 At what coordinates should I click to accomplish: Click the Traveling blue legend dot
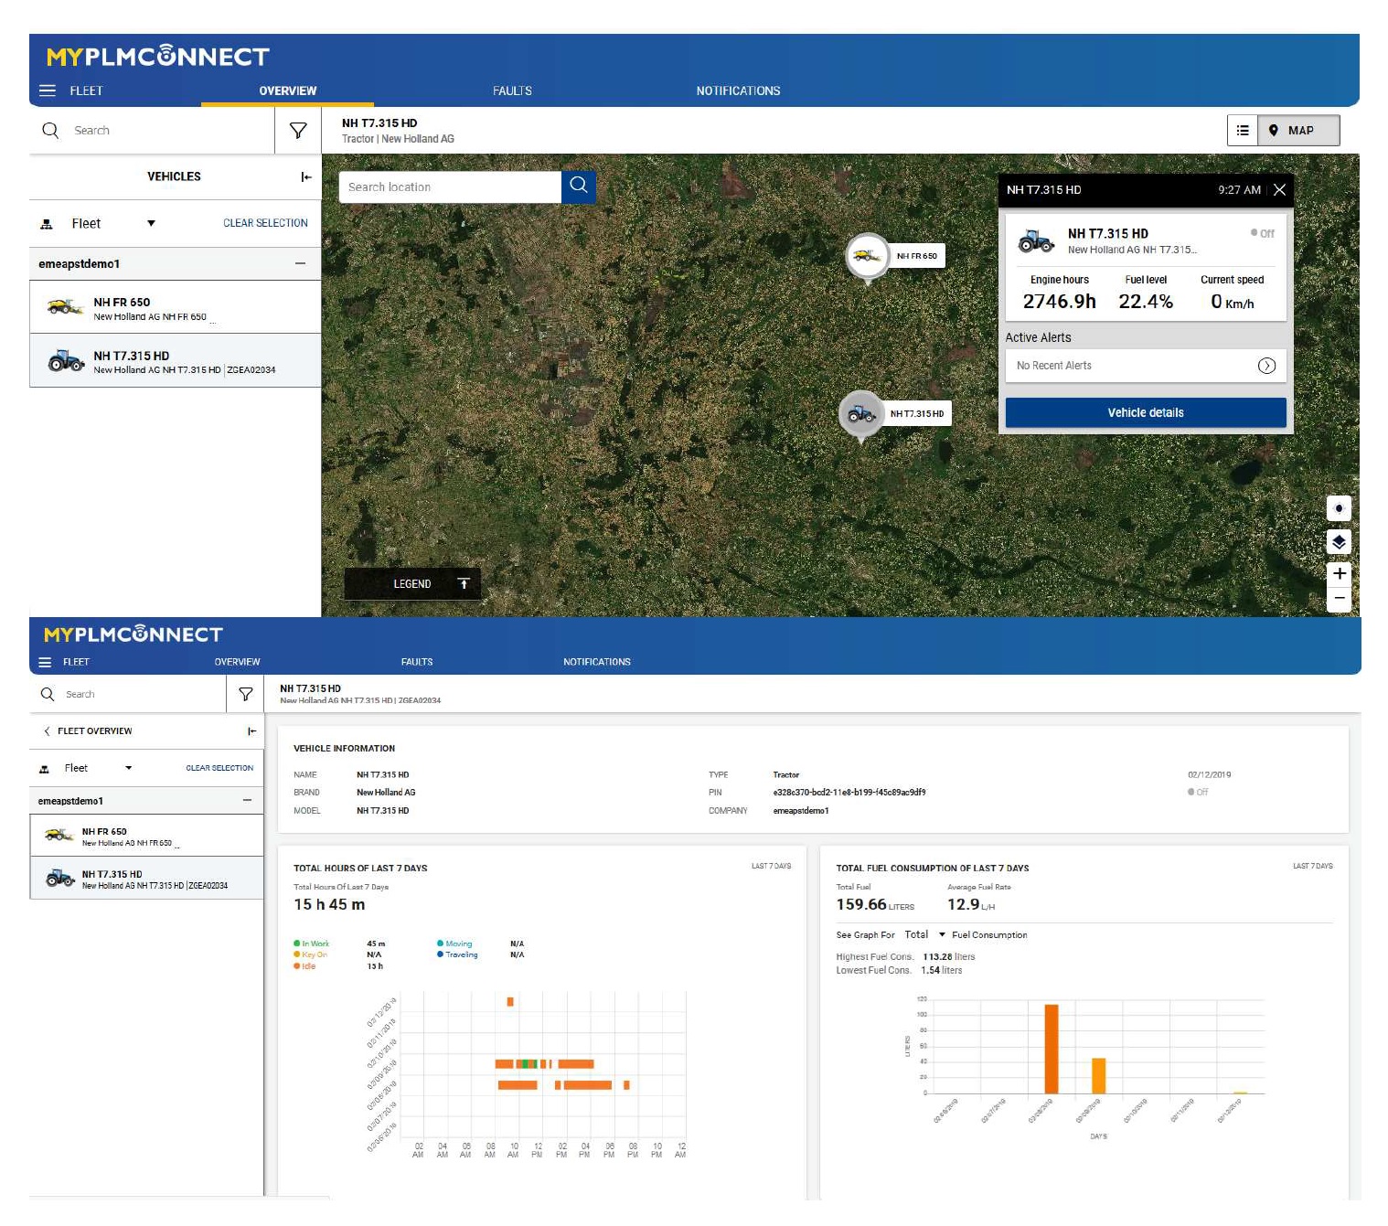440,954
